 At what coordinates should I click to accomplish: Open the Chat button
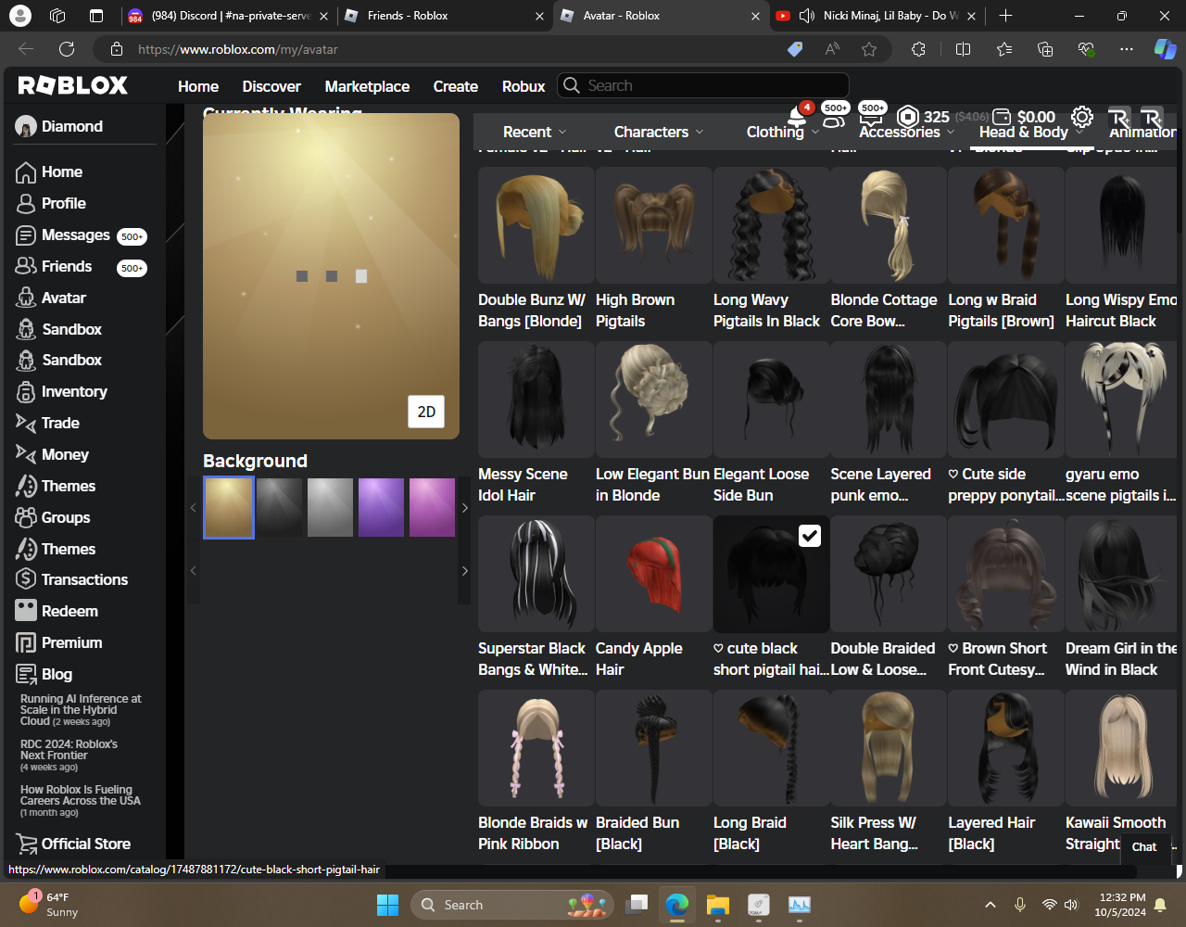point(1144,846)
